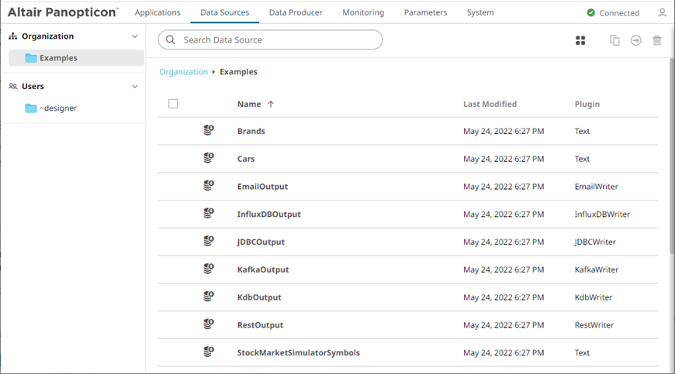The image size is (675, 374).
Task: Click the Organization breadcrumb link
Action: tap(183, 72)
